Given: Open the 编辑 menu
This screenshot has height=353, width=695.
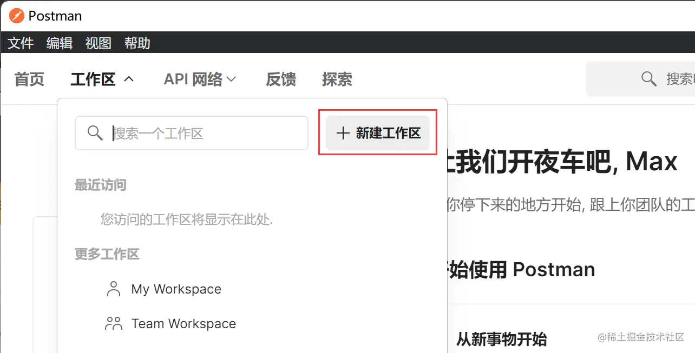Looking at the screenshot, I should (60, 43).
